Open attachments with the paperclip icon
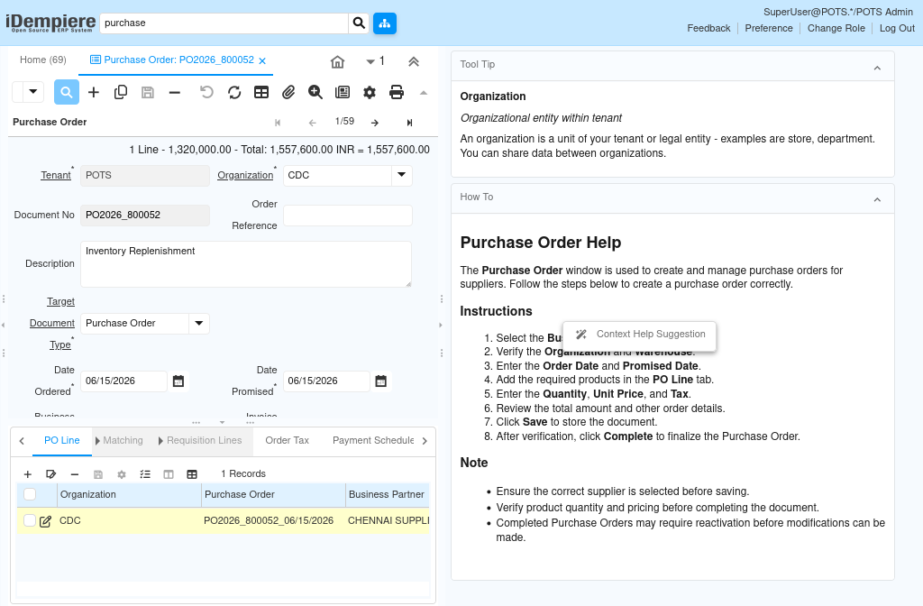Image resolution: width=923 pixels, height=606 pixels. (x=288, y=93)
